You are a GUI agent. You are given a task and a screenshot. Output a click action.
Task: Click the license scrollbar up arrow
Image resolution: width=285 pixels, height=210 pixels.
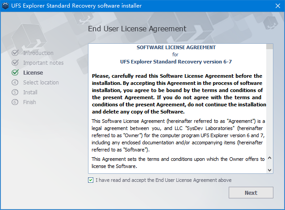[x=270, y=158]
